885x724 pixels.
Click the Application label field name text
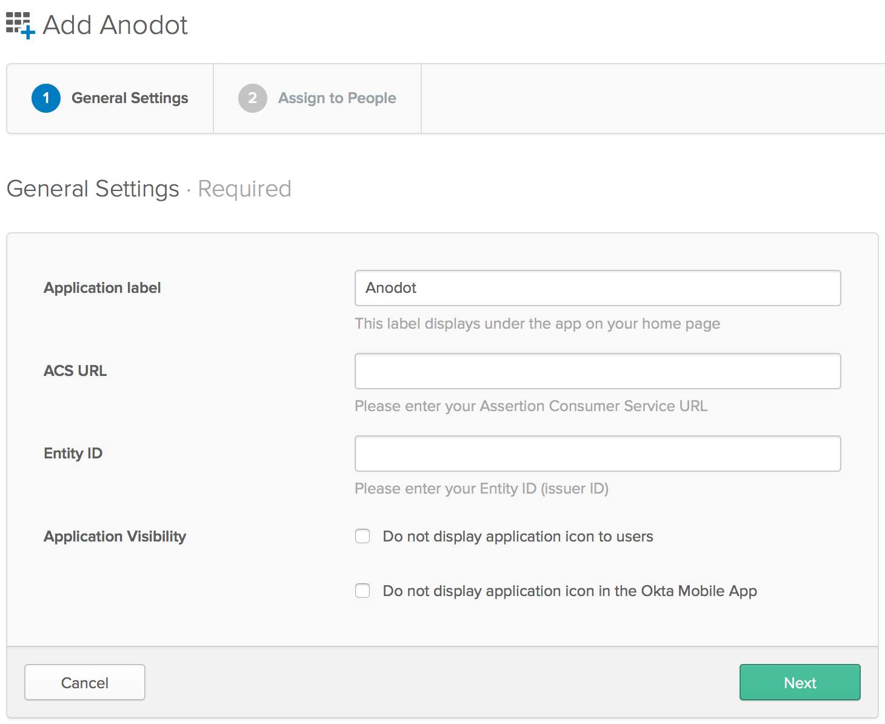(x=102, y=288)
